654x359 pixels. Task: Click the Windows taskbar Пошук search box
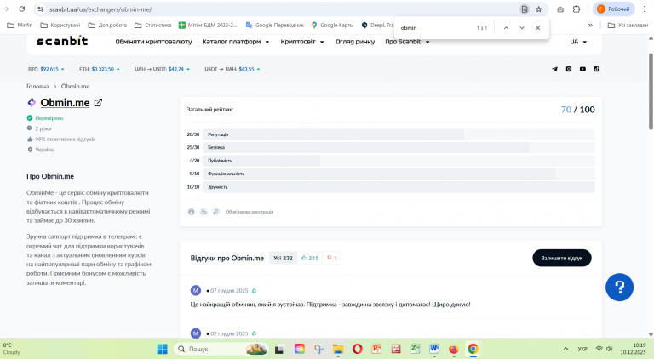pos(221,349)
